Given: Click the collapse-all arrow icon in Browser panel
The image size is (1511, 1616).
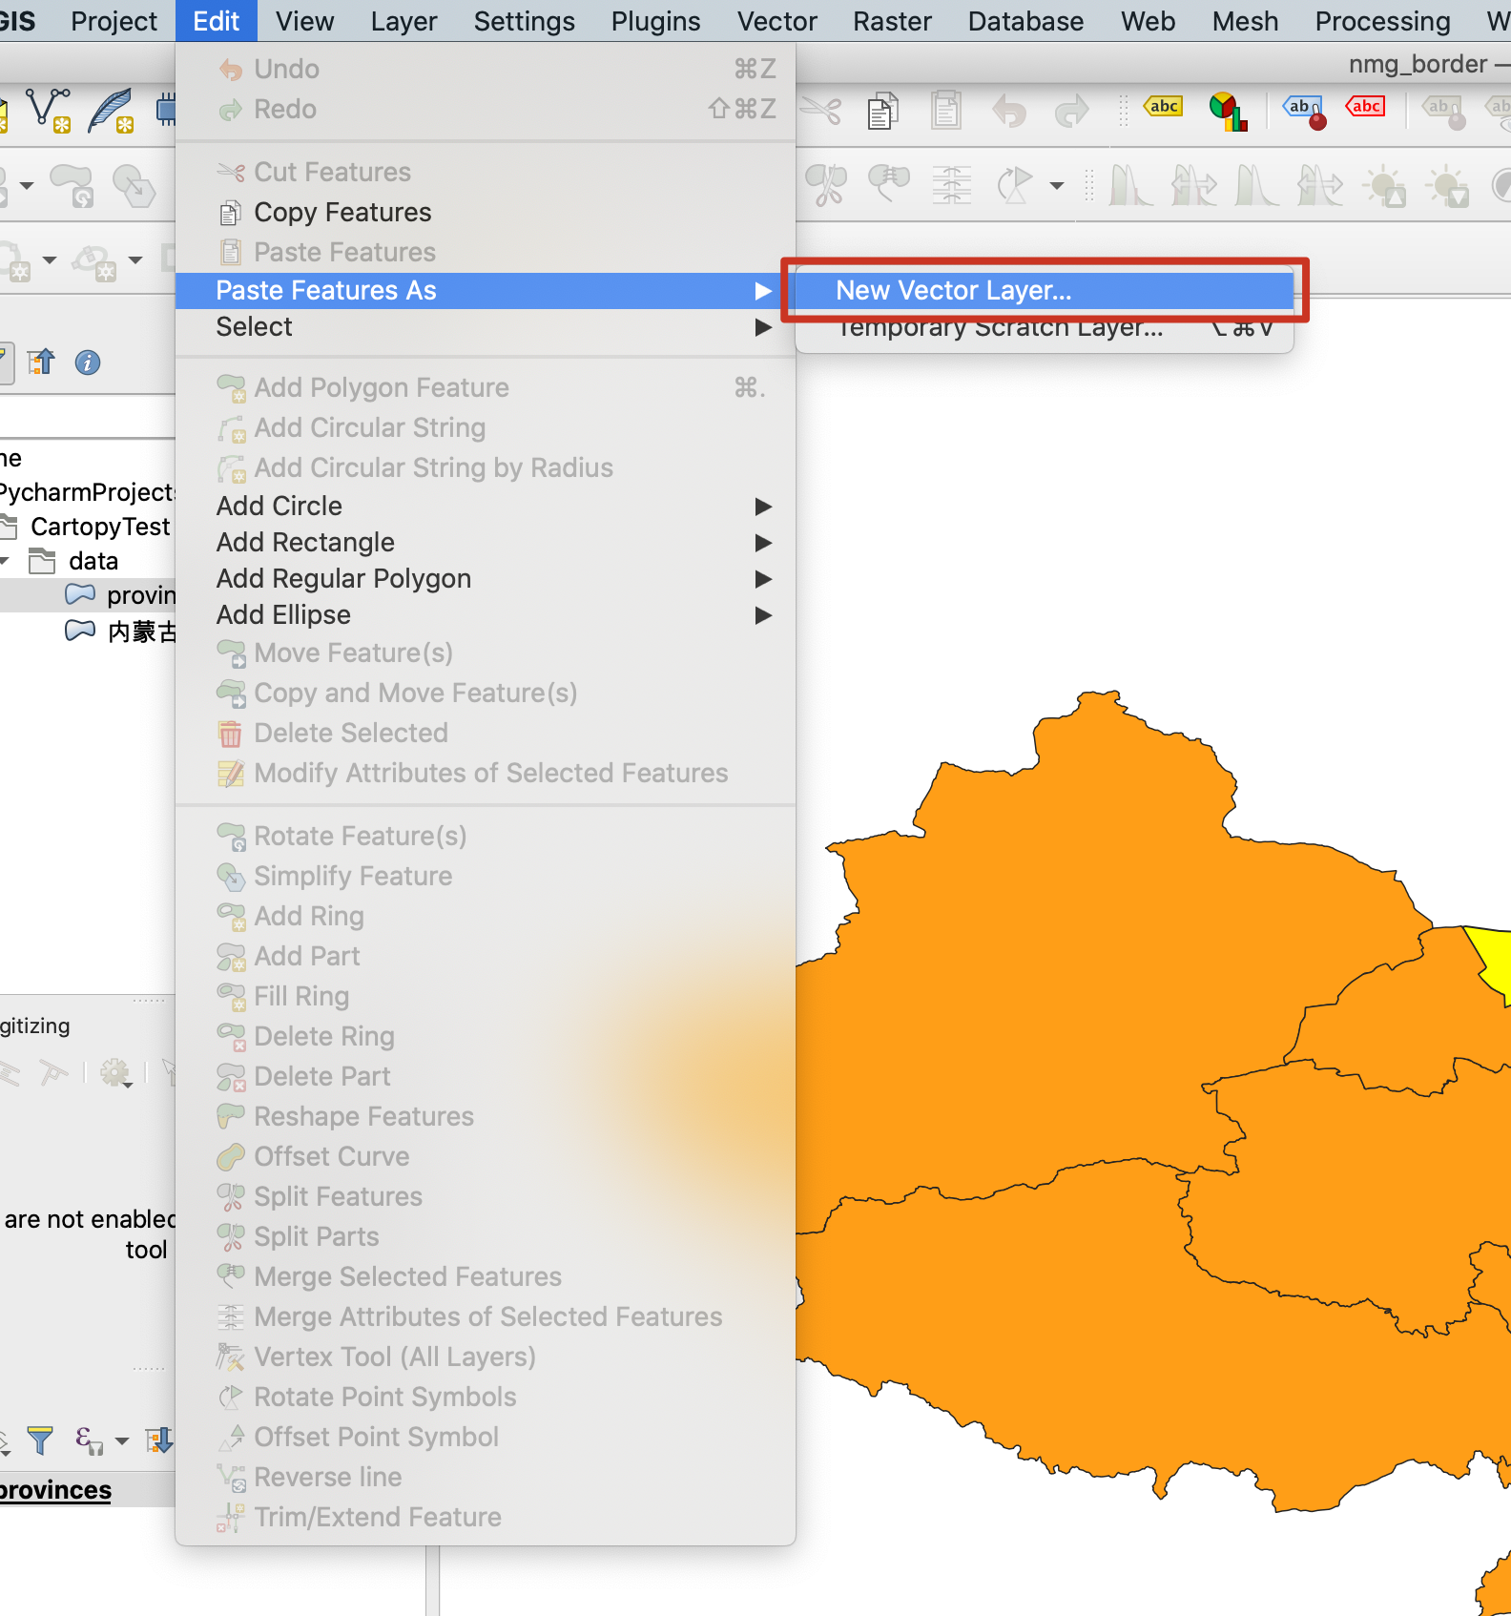Looking at the screenshot, I should coord(41,363).
